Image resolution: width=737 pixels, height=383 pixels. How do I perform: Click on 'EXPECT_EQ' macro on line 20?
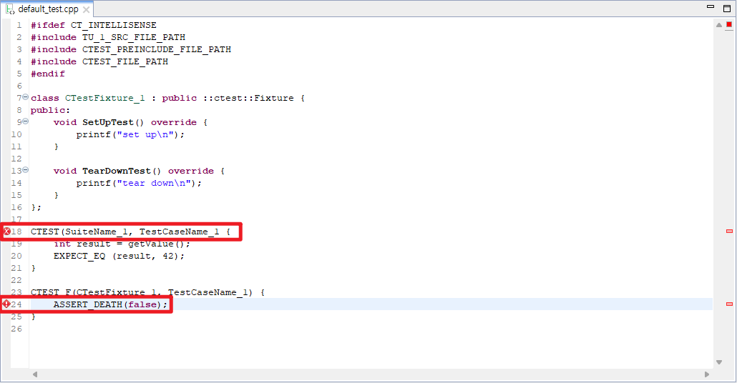79,257
